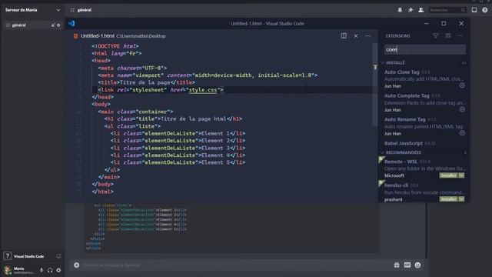Clear extensions search results icon
Image resolution: width=492 pixels, height=277 pixels.
click(x=447, y=36)
